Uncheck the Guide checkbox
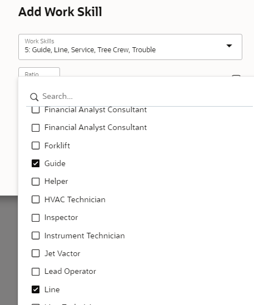The width and height of the screenshot is (254, 305). 36,163
